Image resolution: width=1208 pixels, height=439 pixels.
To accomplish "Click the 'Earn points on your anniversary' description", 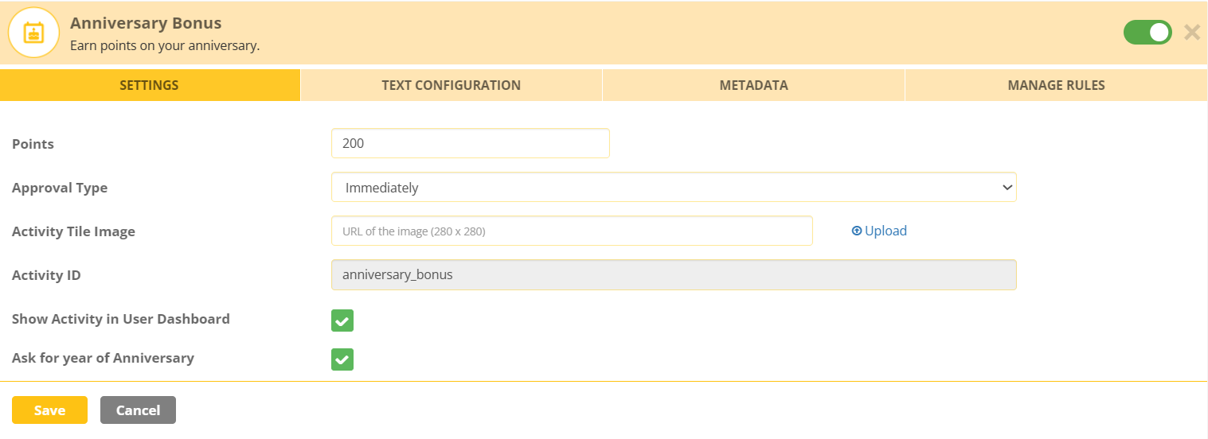I will (165, 46).
